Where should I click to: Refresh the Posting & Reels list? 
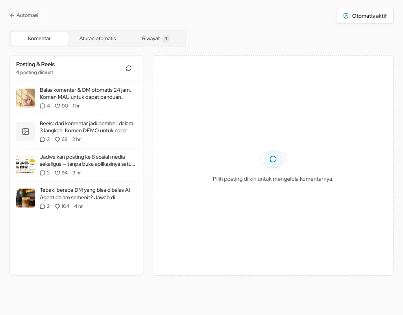click(x=129, y=68)
